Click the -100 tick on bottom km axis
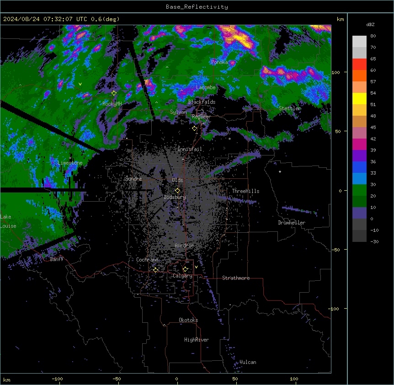Screen dimensions: 394x385 [x=57, y=379]
